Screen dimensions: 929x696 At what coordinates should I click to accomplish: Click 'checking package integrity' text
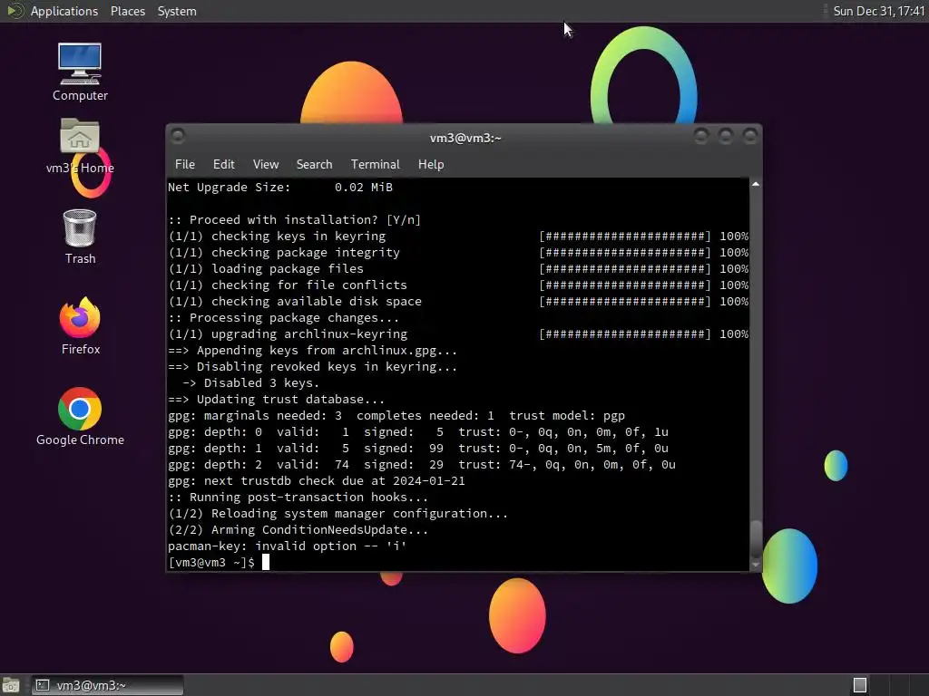coord(306,252)
